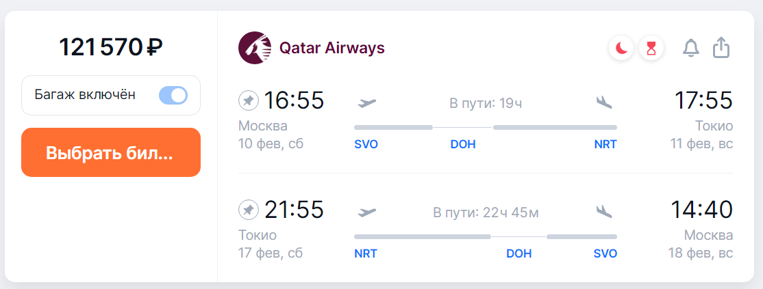Click the 121 570 ₽ ticket price
This screenshot has height=289, width=763.
111,47
